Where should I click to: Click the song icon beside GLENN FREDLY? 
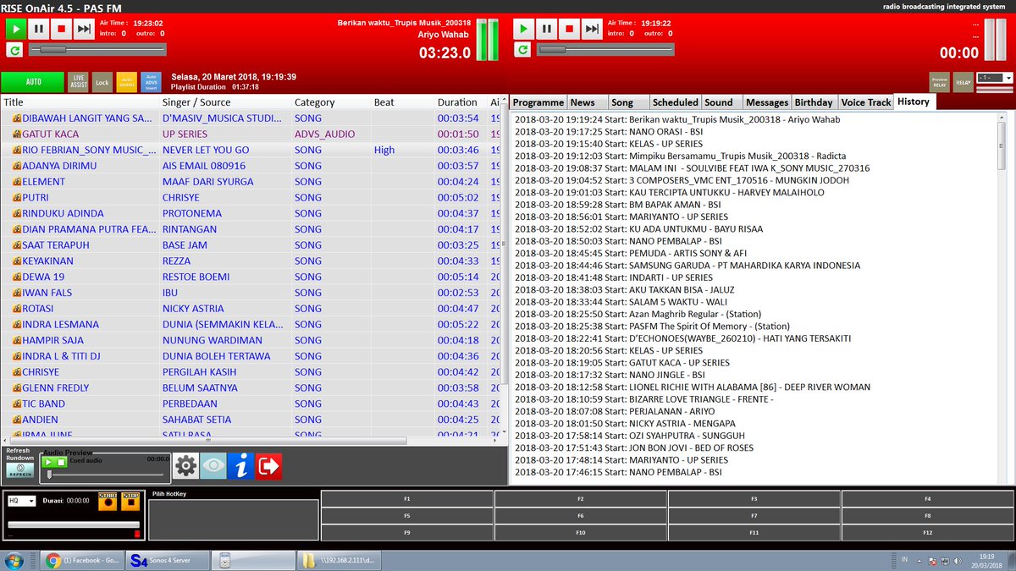pos(16,388)
